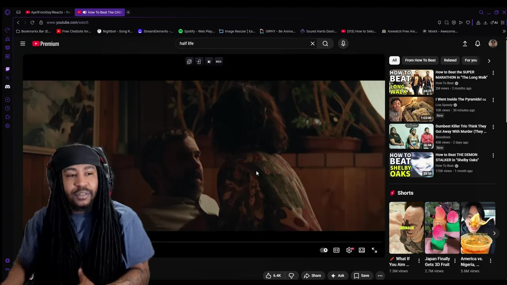Open GIPHY bookmark
The width and height of the screenshot is (507, 285).
(278, 31)
